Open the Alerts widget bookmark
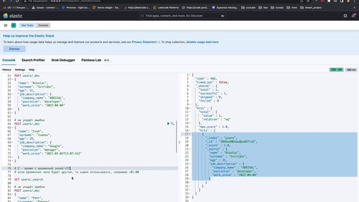The height and width of the screenshot is (202, 359). click(x=106, y=7)
